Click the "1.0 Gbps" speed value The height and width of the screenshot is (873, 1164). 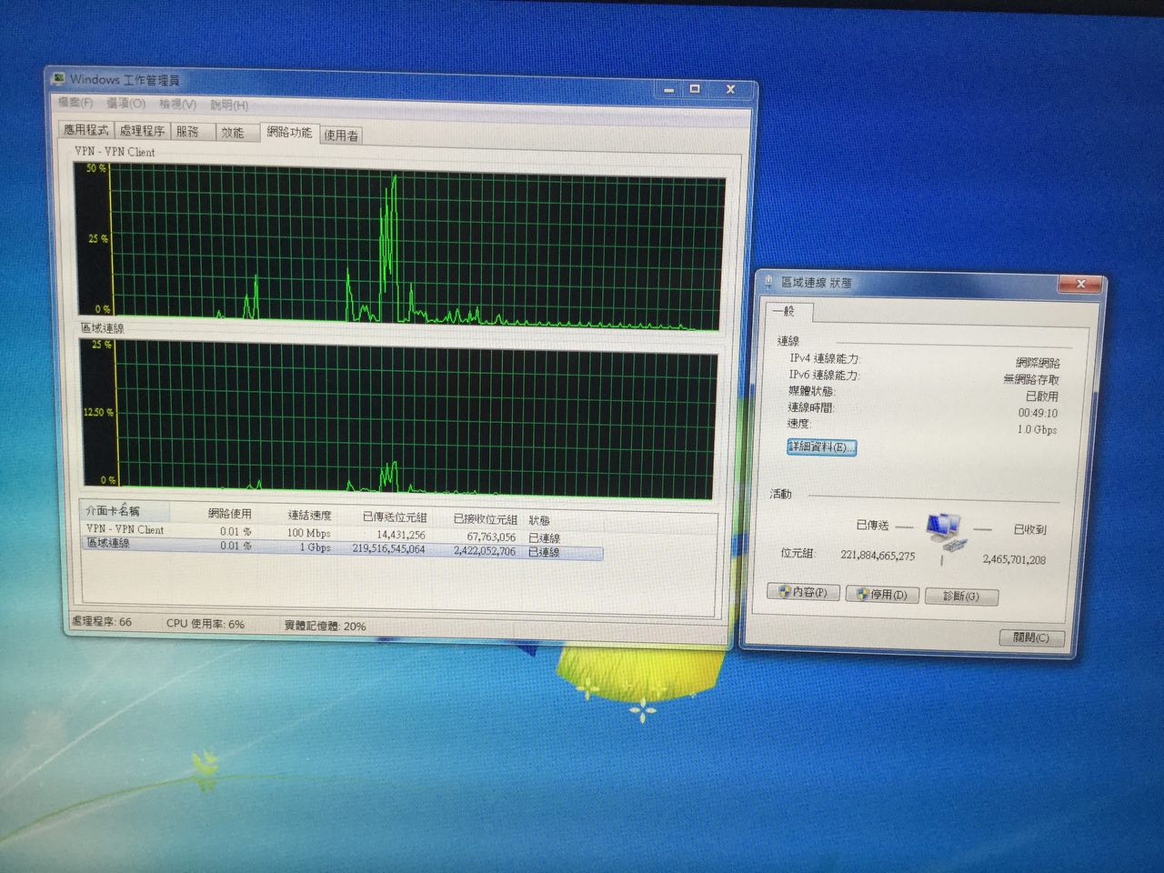coord(1037,429)
